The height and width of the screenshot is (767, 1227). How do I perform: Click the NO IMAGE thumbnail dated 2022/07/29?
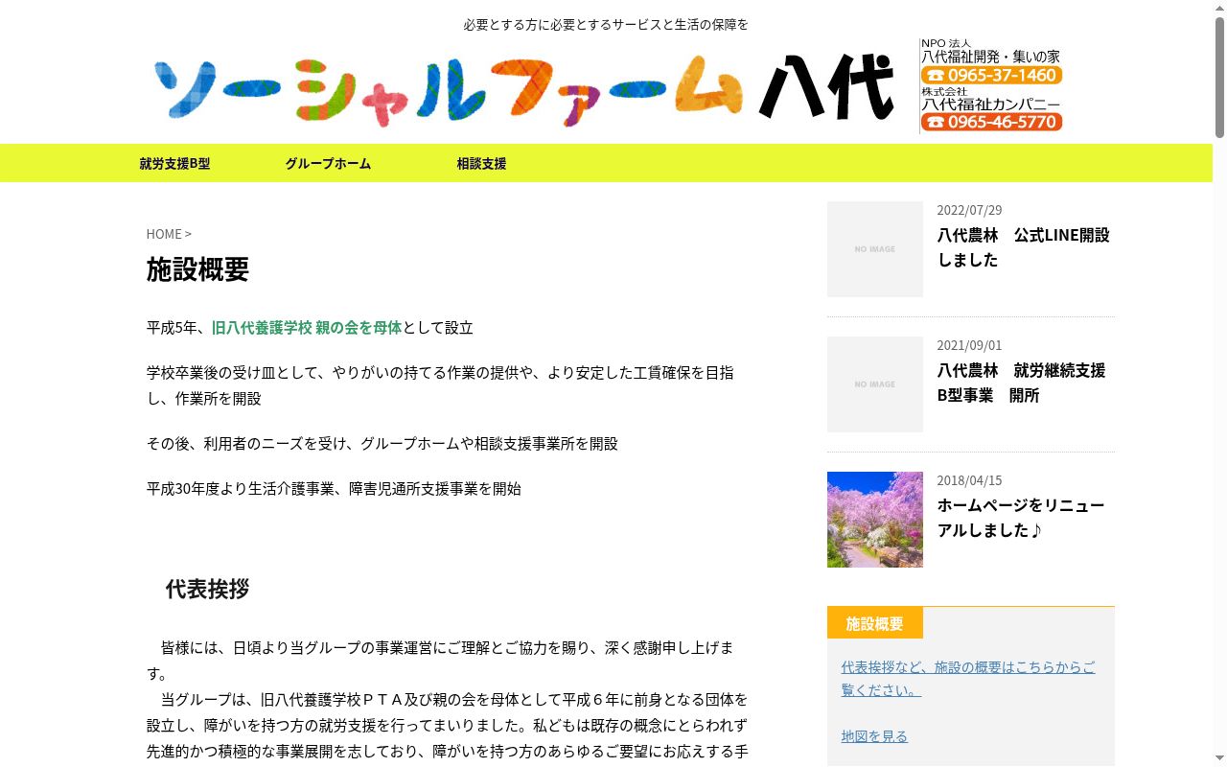pos(875,249)
